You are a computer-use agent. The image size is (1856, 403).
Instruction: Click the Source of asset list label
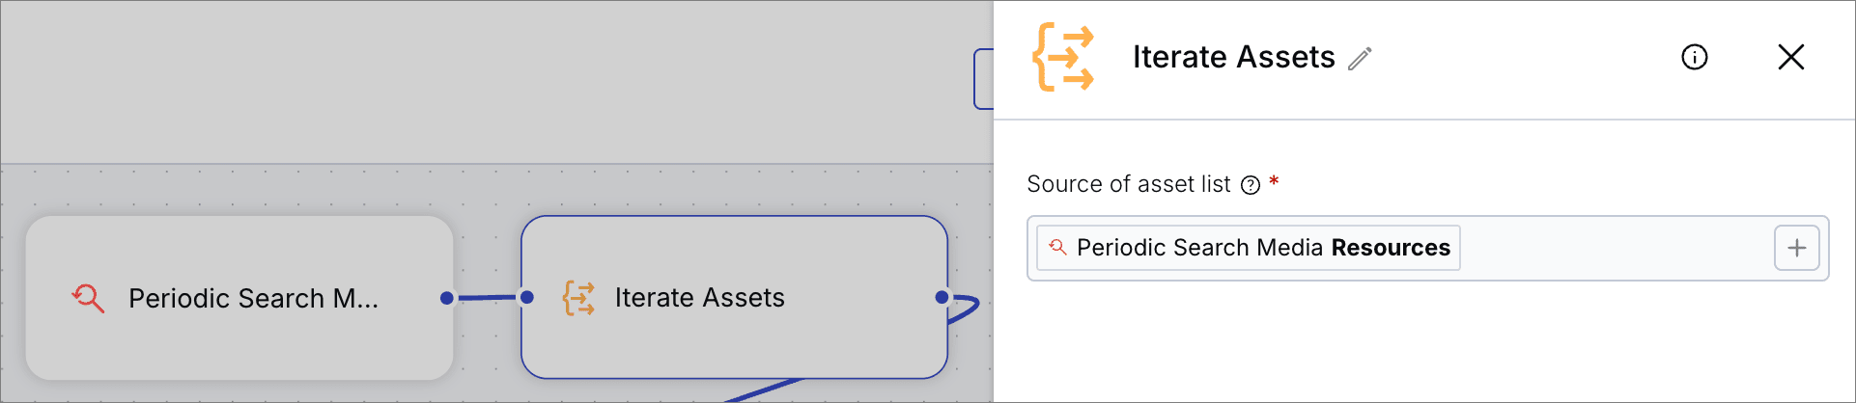(1128, 184)
